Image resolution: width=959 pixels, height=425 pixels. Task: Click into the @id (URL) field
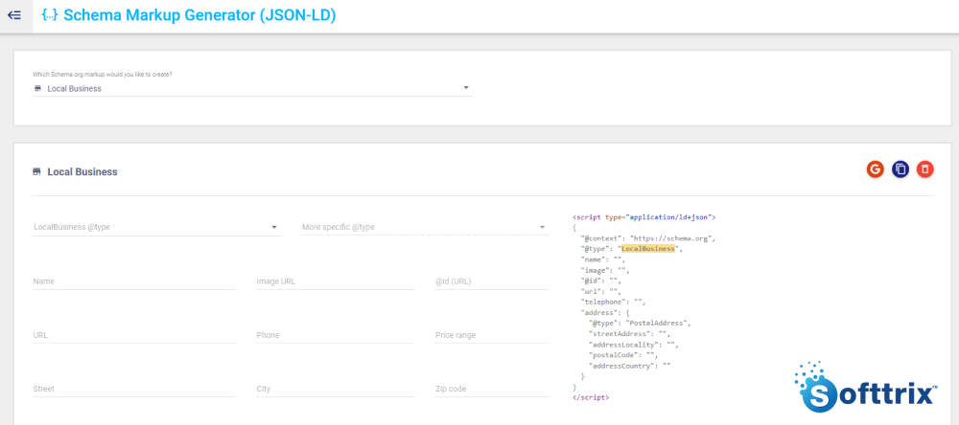491,281
